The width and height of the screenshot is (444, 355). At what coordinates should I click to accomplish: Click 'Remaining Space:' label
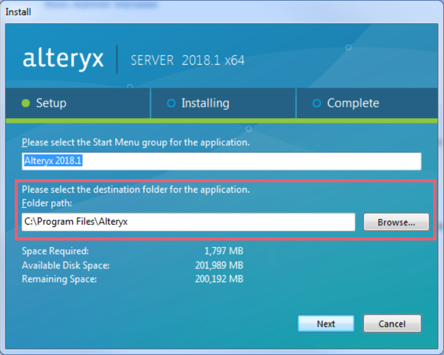[x=59, y=279]
